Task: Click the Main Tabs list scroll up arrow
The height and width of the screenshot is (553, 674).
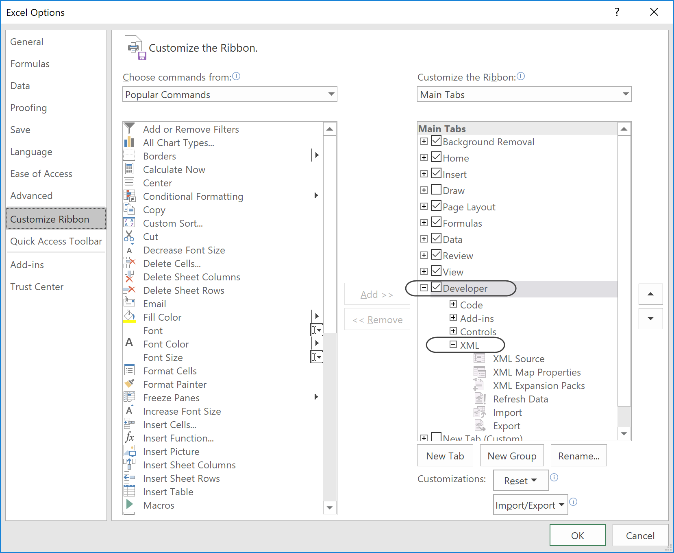Action: pos(624,129)
